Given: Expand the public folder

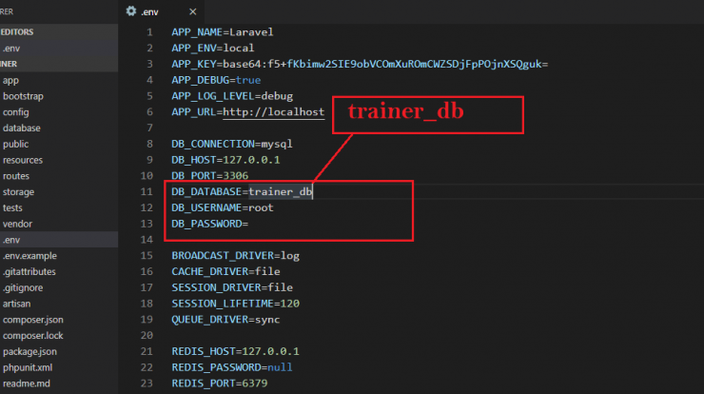Looking at the screenshot, I should (16, 145).
